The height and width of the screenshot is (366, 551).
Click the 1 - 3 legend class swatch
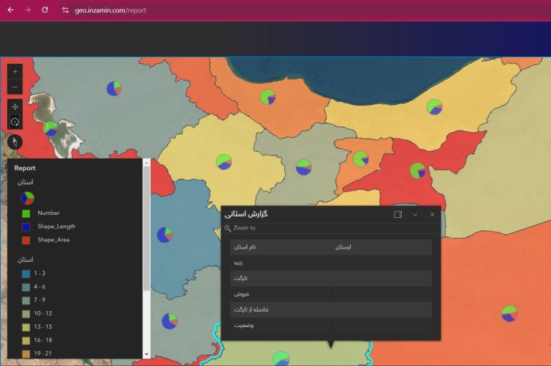(26, 274)
